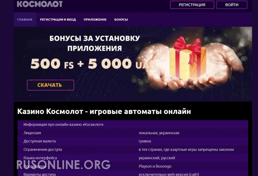Viewport: 258px width, 176px height.
Task: Open the РЕГИСТРАЦИЯ button
Action: pos(192,5)
